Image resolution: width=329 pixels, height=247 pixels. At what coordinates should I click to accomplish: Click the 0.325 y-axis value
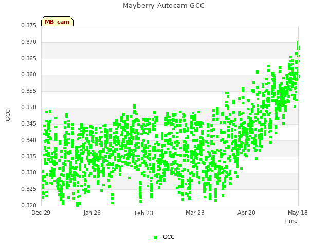(x=29, y=189)
